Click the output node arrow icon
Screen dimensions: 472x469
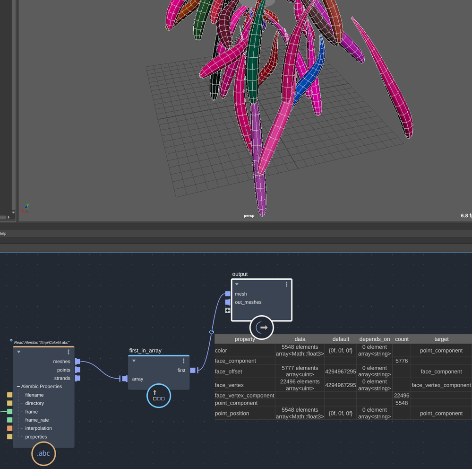point(262,327)
